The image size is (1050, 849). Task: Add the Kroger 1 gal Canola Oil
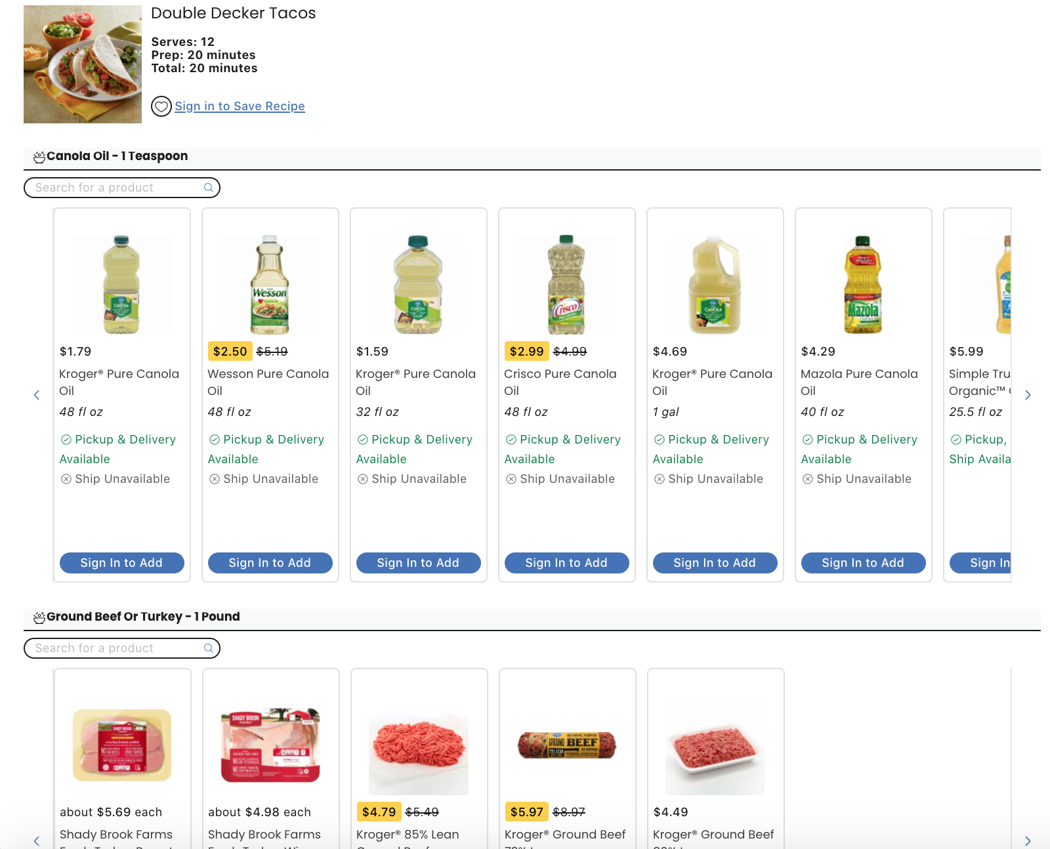715,563
